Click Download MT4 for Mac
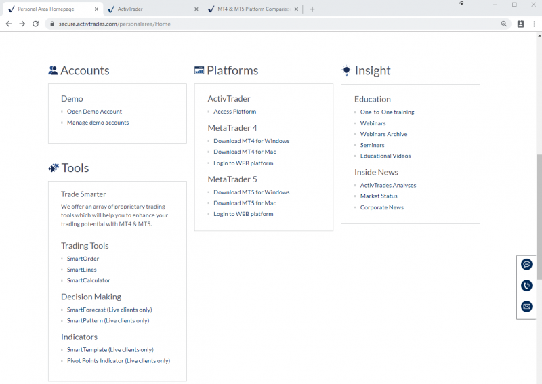The image size is (542, 384). click(x=245, y=152)
